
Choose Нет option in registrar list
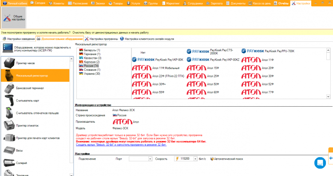143,52
